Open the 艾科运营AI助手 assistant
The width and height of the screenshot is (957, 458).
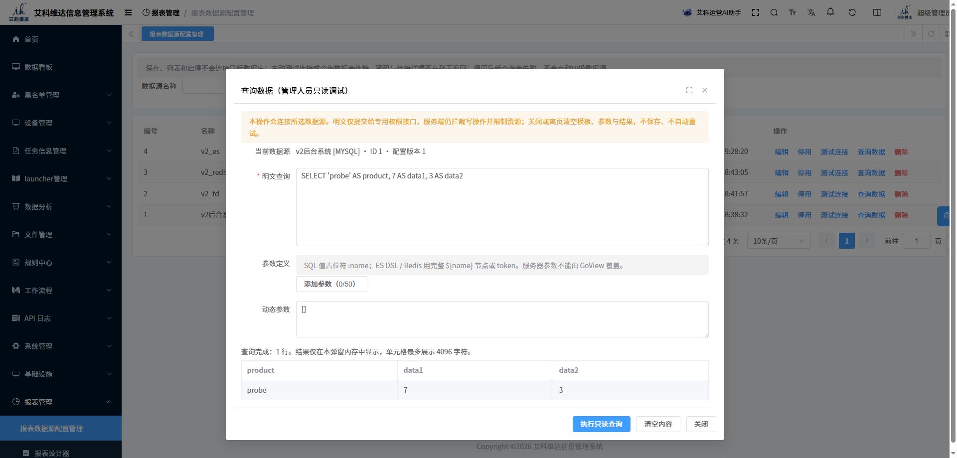pyautogui.click(x=712, y=12)
